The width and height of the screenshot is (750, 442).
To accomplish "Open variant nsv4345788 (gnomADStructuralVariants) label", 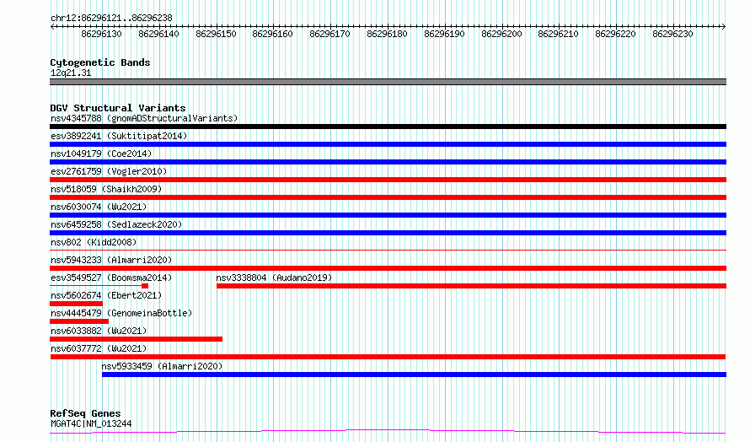I will pos(144,118).
